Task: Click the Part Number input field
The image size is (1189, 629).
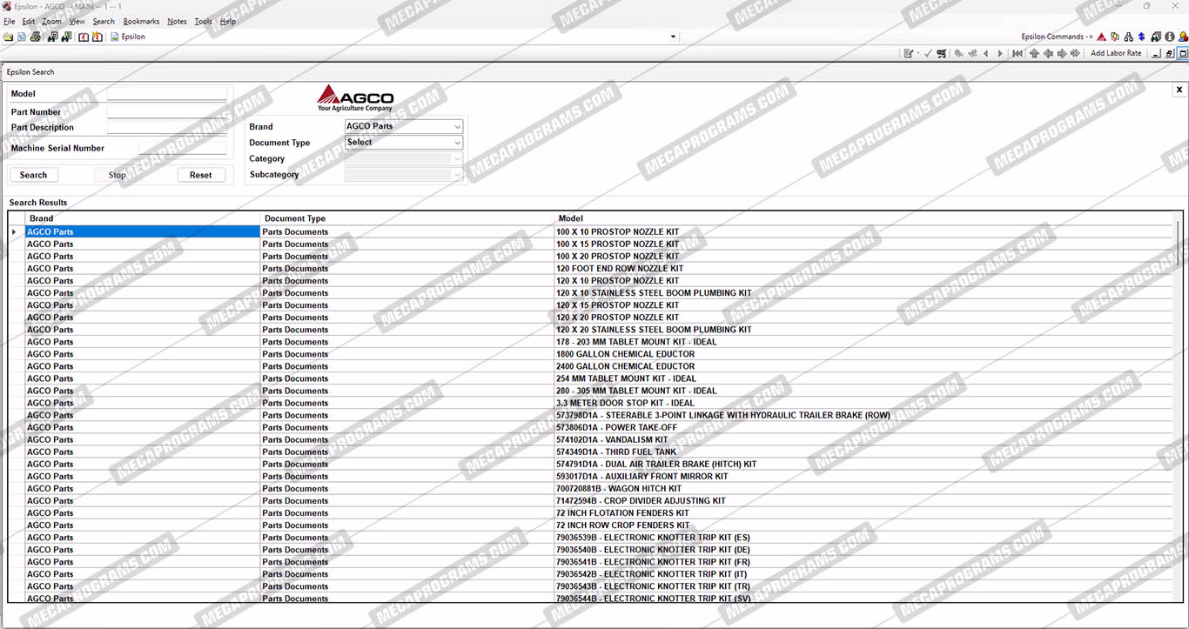Action: click(166, 111)
